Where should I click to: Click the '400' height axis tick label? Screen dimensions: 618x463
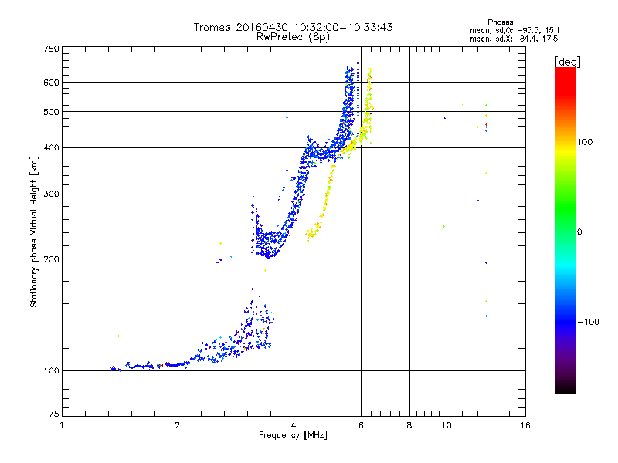point(51,148)
